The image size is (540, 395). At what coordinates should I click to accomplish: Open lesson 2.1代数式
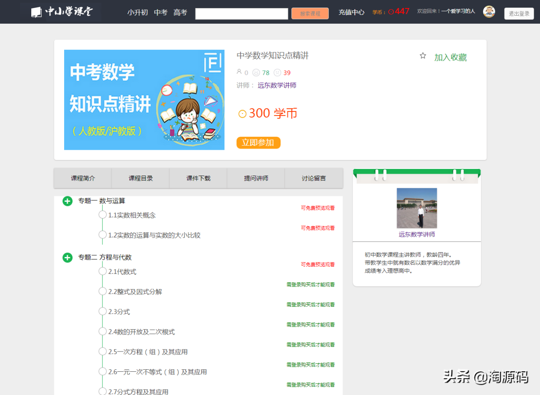(122, 272)
